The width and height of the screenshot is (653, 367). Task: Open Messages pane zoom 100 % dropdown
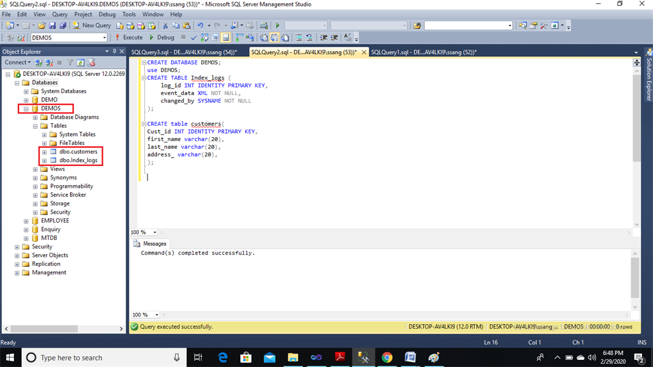(156, 315)
